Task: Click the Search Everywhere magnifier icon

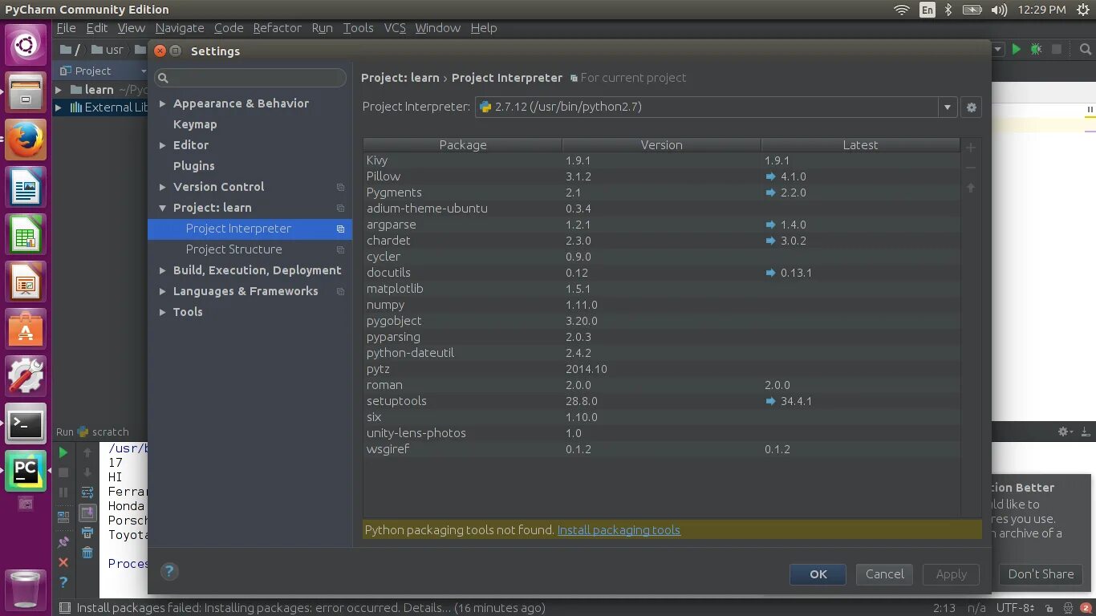Action: [x=1086, y=50]
